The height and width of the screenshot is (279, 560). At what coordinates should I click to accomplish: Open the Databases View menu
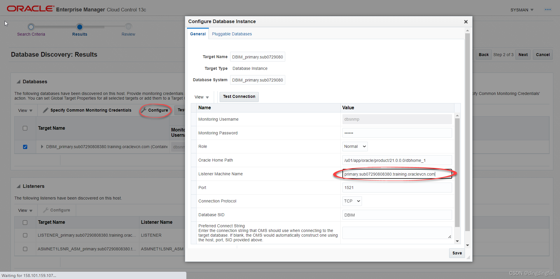pyautogui.click(x=25, y=110)
